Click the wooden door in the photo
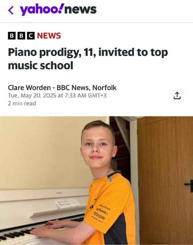This screenshot has height=245, width=193. 165,180
